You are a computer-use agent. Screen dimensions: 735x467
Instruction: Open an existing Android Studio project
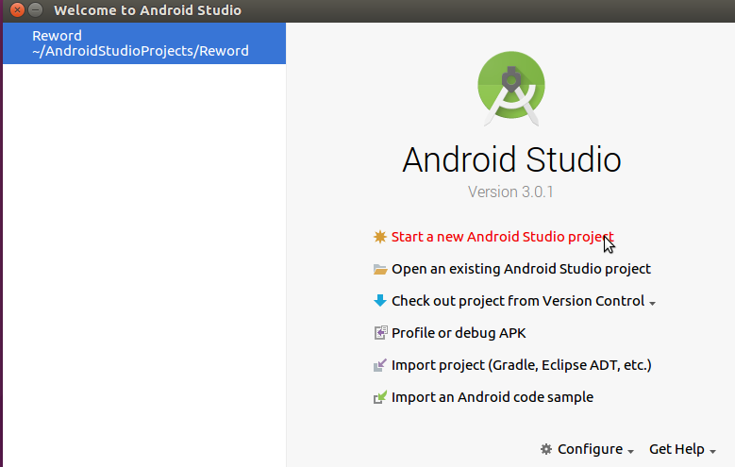tap(521, 269)
